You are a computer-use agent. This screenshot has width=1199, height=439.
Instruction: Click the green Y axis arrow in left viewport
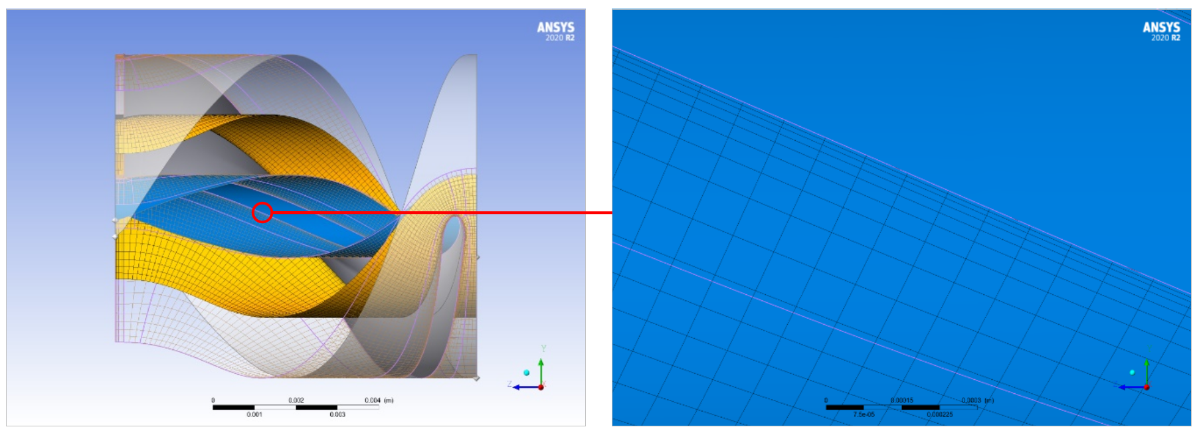(x=541, y=369)
